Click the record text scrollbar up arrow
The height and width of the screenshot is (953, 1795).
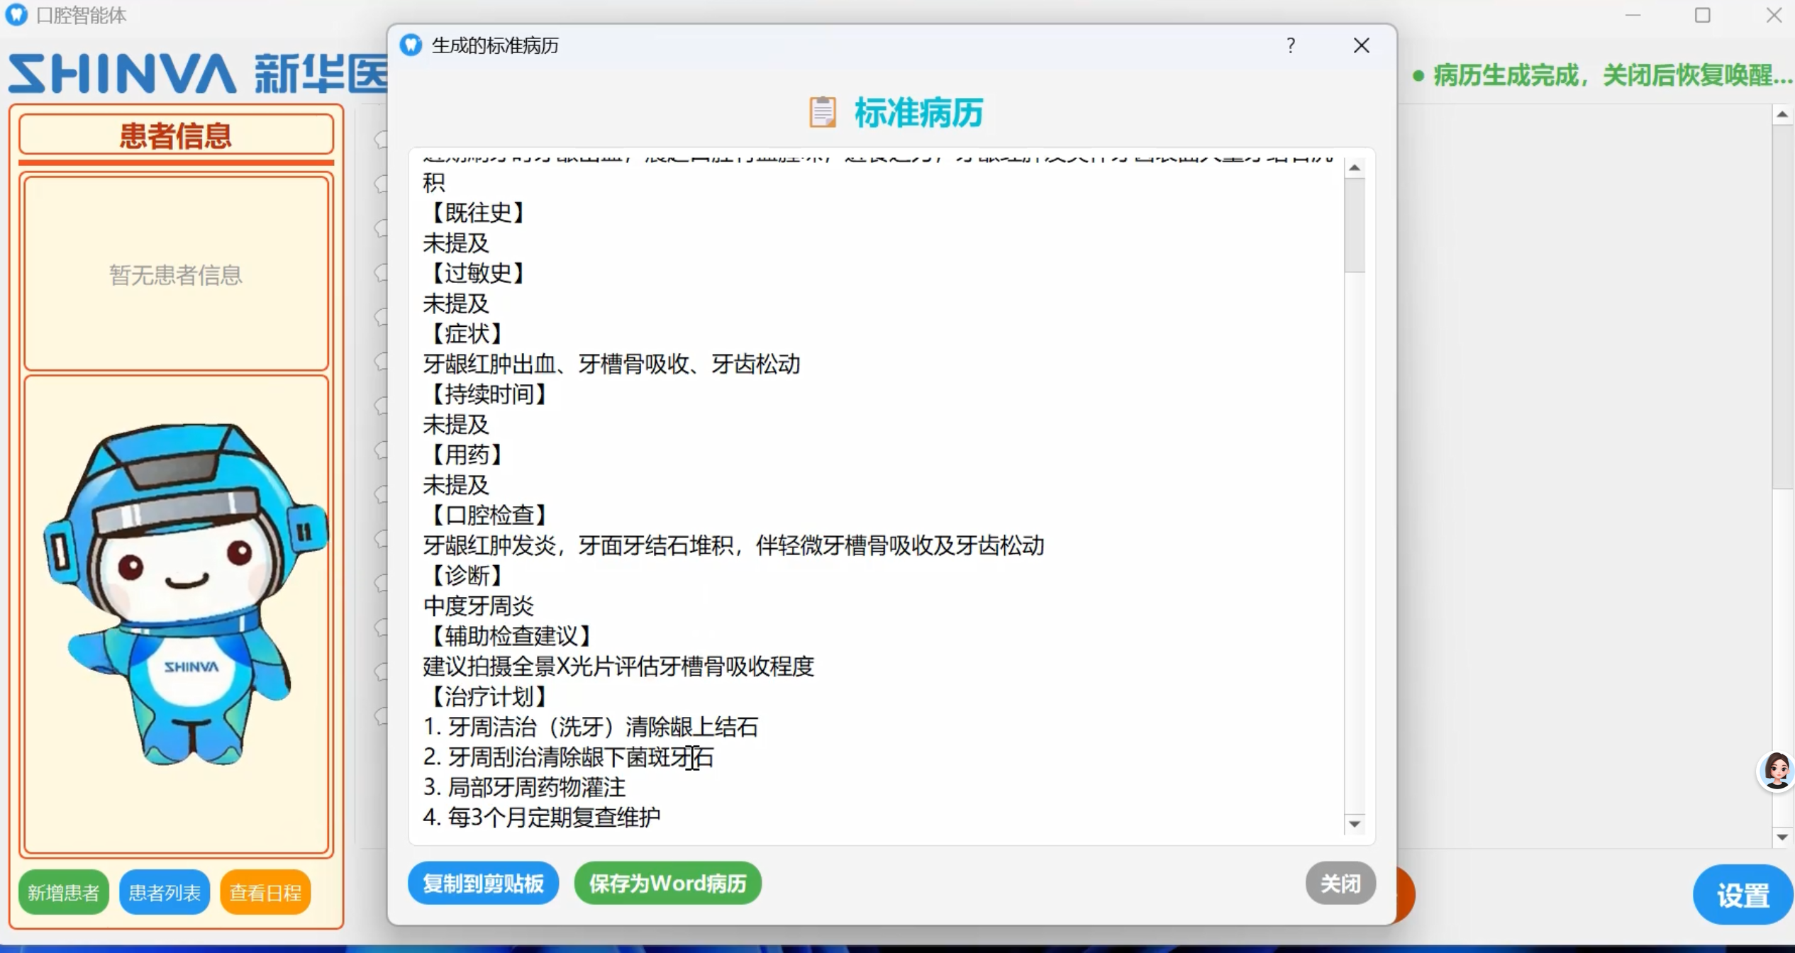[x=1355, y=168]
